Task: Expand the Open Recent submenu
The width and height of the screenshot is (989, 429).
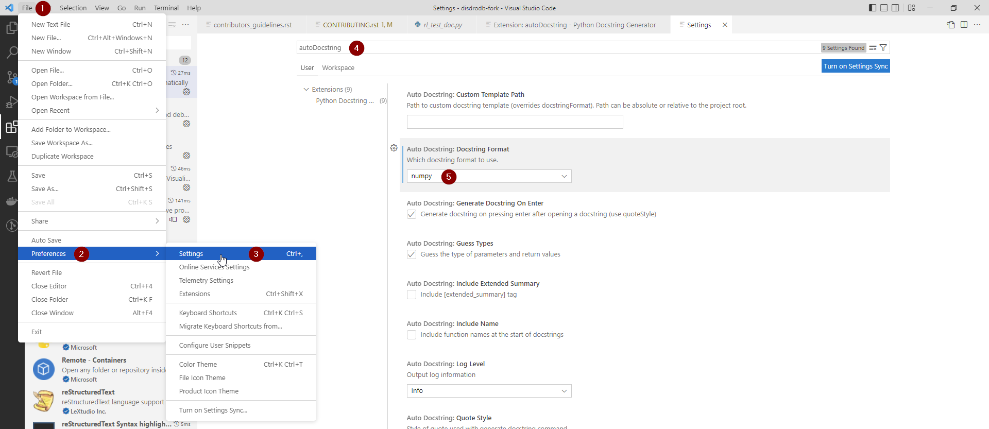Action: click(92, 111)
